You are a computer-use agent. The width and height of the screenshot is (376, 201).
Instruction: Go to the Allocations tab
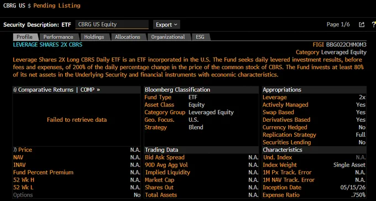pyautogui.click(x=128, y=37)
